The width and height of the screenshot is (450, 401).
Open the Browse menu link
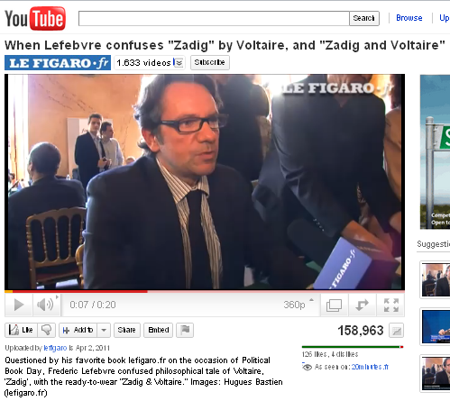[x=409, y=18]
